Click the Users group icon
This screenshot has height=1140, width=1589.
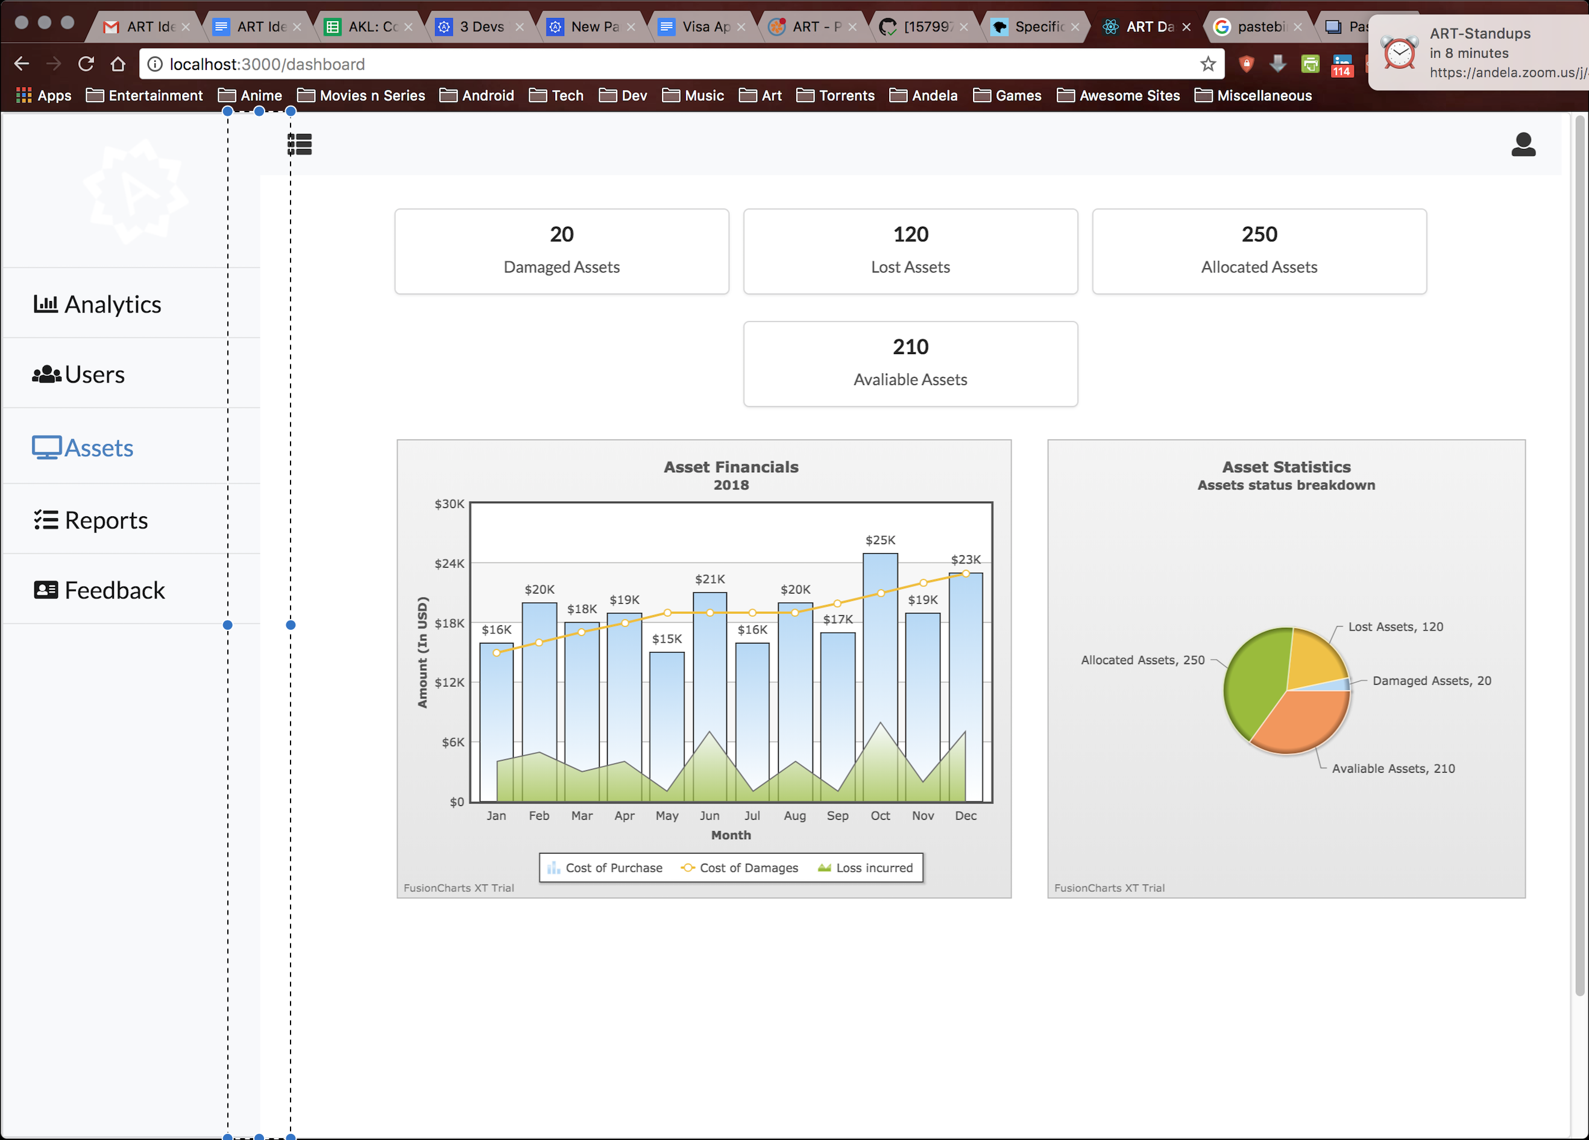click(46, 375)
